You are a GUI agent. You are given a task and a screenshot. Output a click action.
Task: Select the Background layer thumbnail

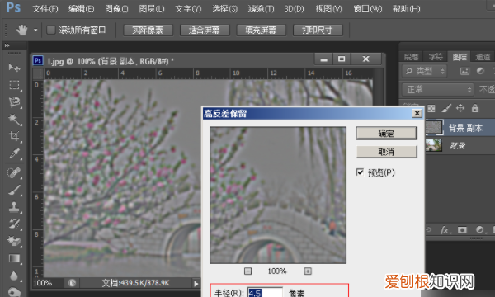[433, 145]
